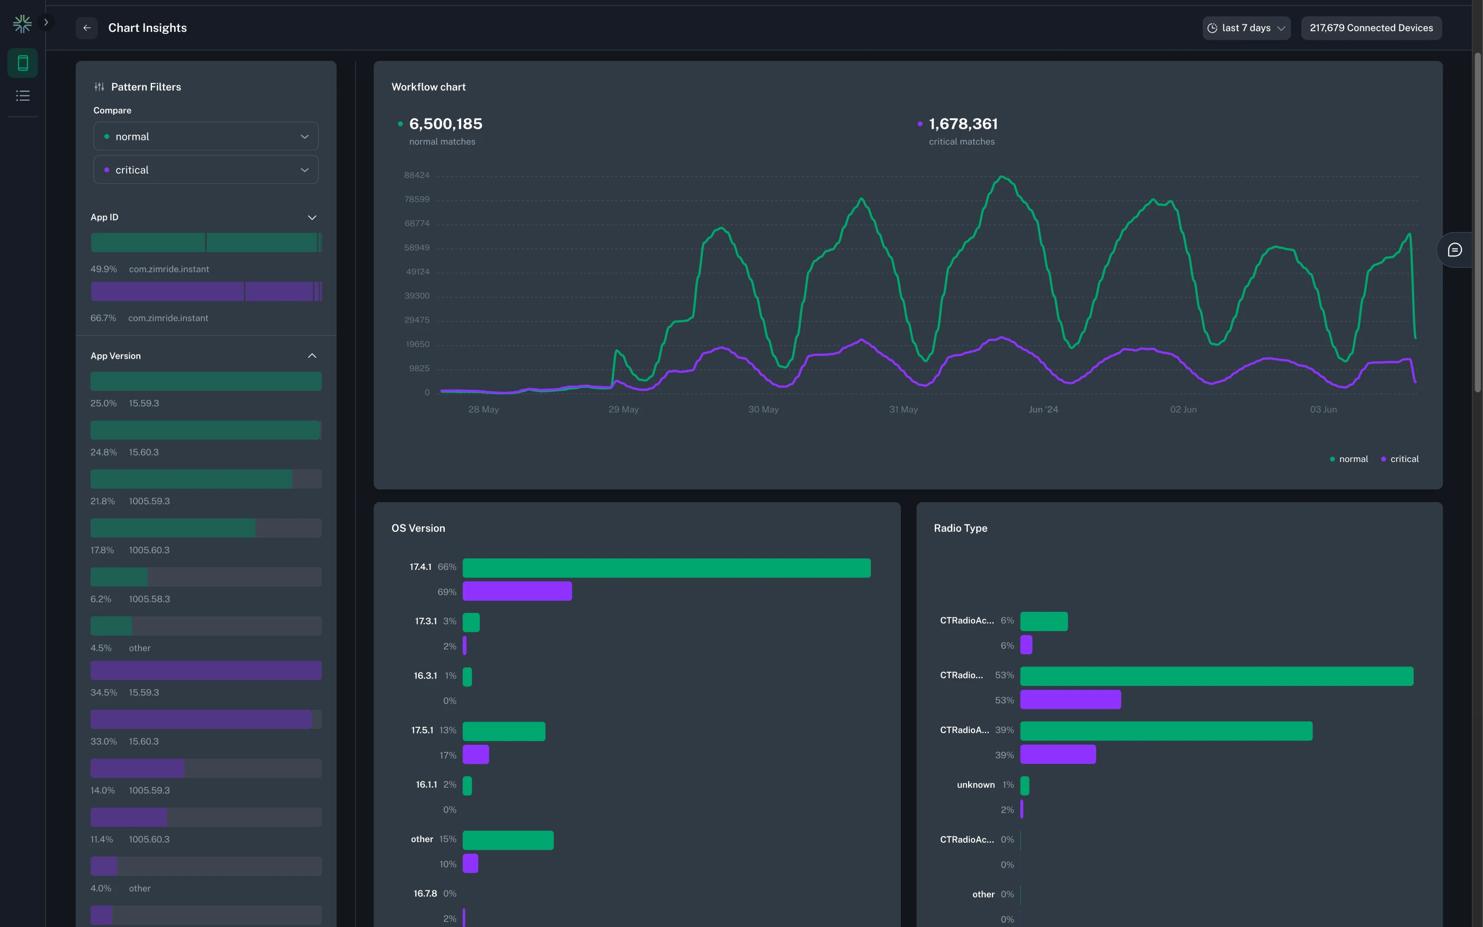Screen dimensions: 1483x927
Task: Expand the App ID section
Action: [312, 217]
